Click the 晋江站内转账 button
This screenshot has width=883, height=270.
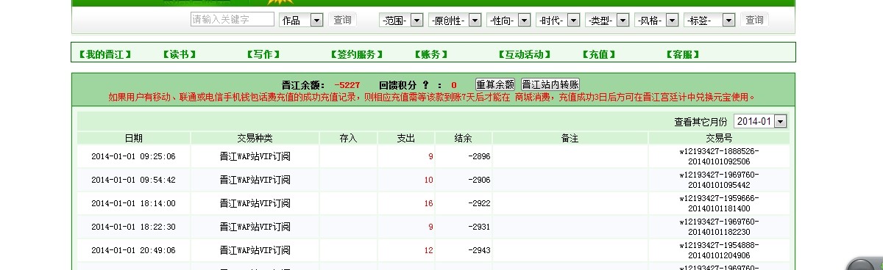tap(550, 84)
